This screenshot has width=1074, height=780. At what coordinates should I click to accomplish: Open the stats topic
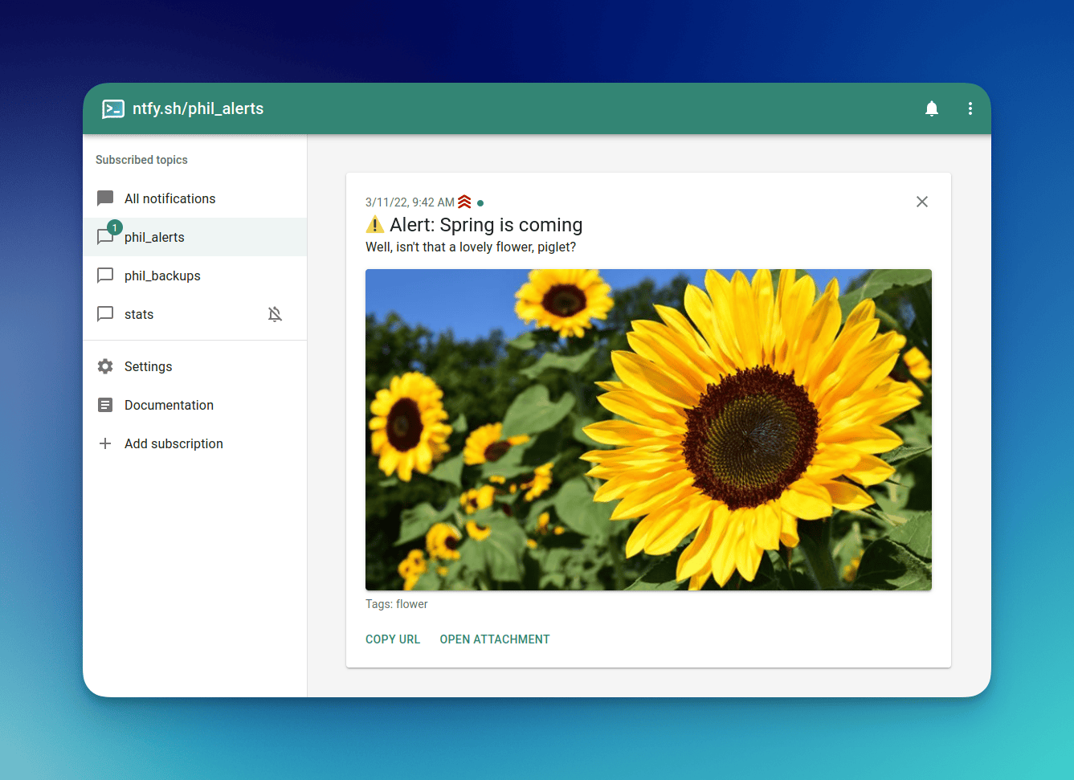(139, 314)
